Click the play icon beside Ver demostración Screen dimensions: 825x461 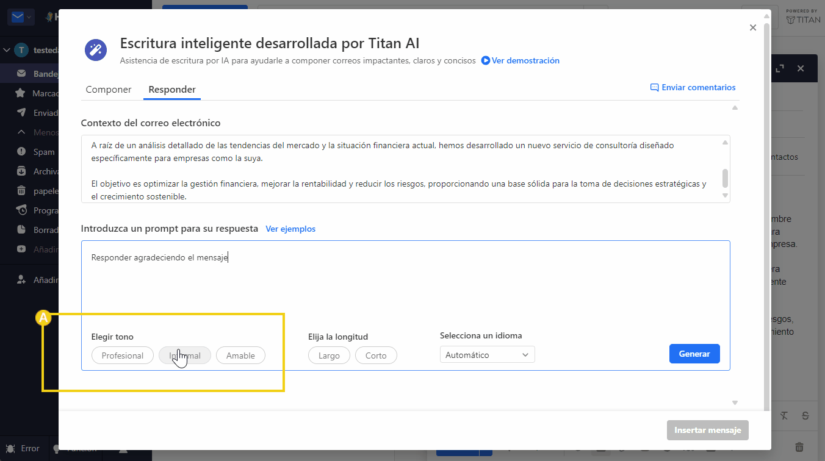[486, 60]
